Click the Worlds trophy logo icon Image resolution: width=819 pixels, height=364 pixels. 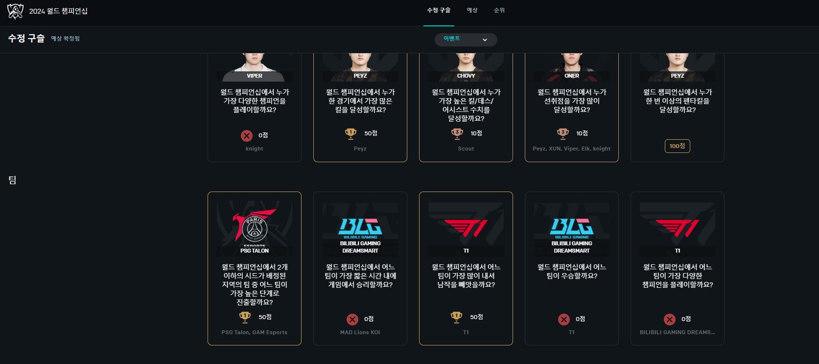[x=15, y=11]
